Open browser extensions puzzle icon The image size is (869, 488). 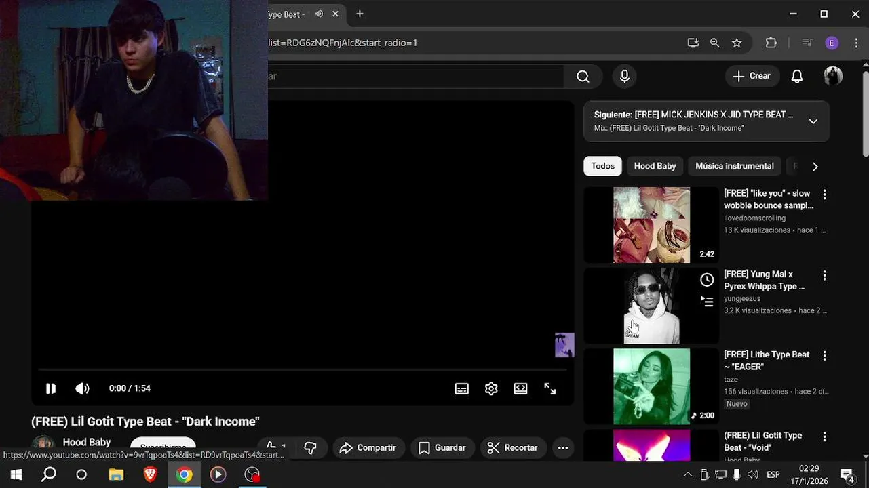(x=771, y=43)
